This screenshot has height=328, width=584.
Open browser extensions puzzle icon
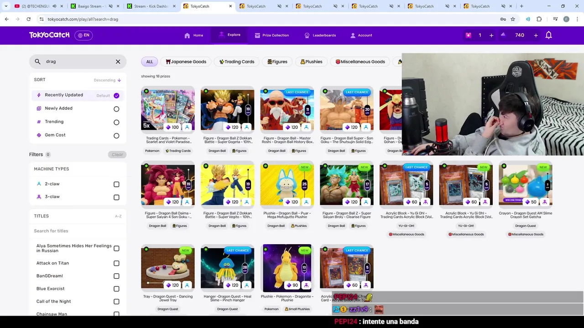[x=539, y=19]
